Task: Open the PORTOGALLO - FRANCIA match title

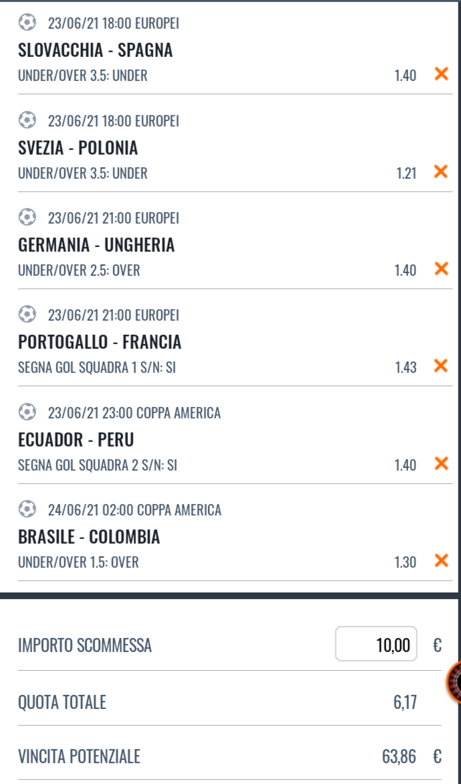Action: click(x=100, y=342)
